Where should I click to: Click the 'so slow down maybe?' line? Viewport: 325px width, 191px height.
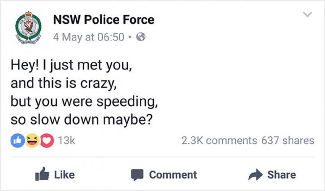tap(82, 120)
